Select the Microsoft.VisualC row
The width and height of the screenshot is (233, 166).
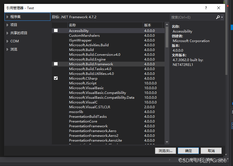coord(108,102)
